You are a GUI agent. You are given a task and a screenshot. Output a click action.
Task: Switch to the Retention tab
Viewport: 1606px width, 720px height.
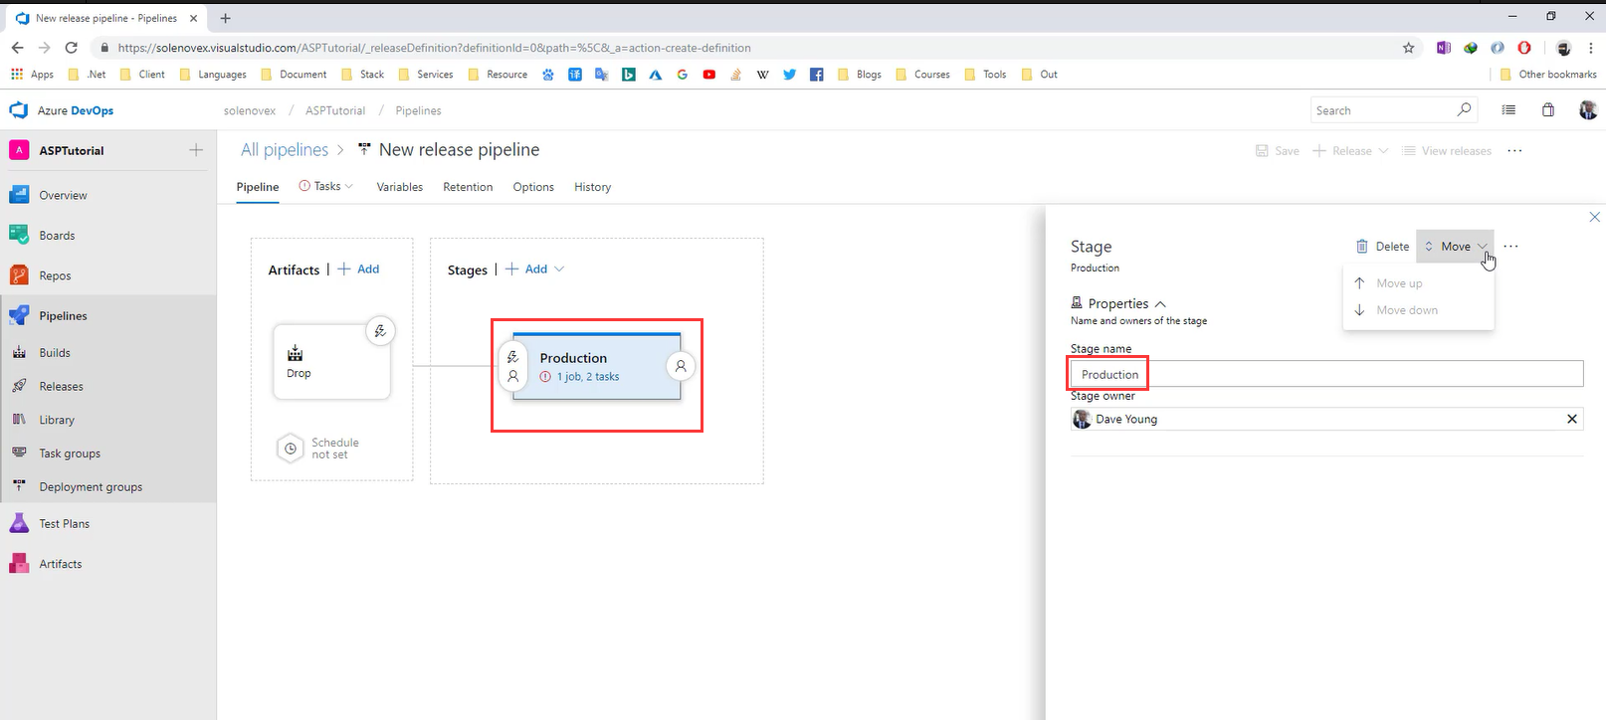point(468,187)
